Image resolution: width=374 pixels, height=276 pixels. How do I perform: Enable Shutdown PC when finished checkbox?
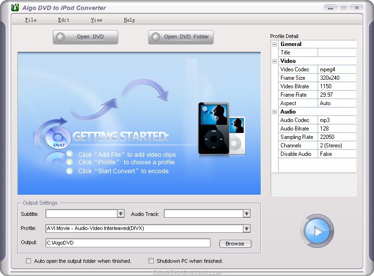tap(151, 261)
